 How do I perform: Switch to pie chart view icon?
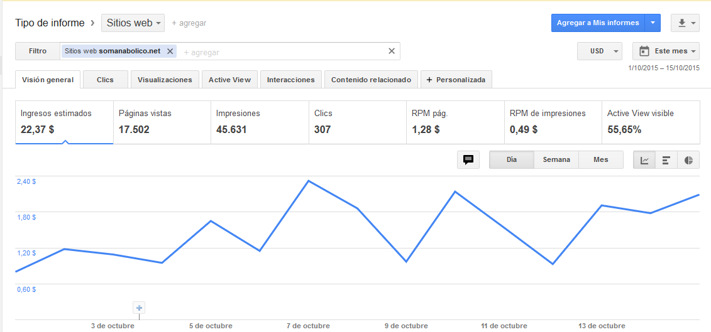688,160
